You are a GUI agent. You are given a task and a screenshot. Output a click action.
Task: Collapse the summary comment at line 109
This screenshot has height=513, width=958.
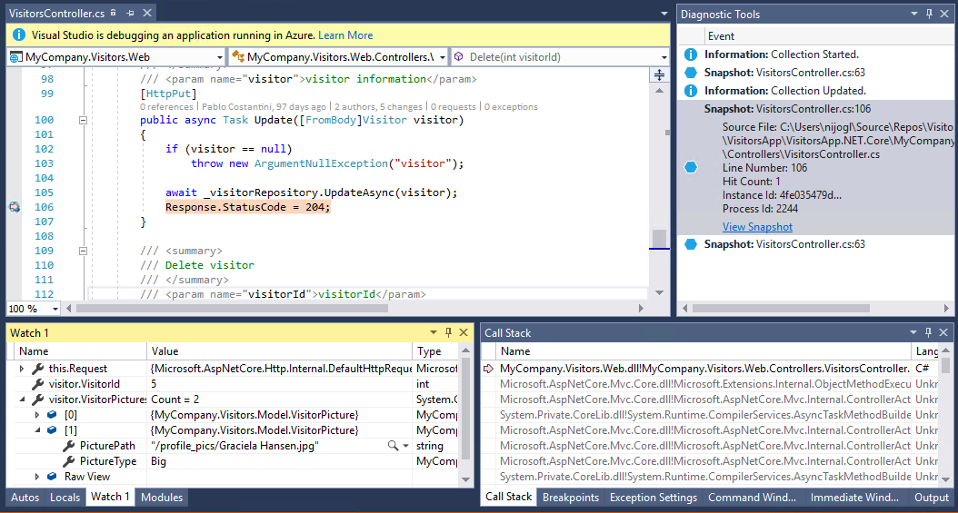[83, 251]
